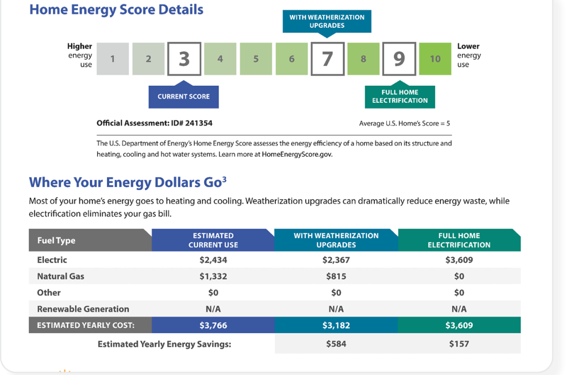Screen dimensions: 569x375
Task: Click the Electric row label
Action: pyautogui.click(x=52, y=260)
